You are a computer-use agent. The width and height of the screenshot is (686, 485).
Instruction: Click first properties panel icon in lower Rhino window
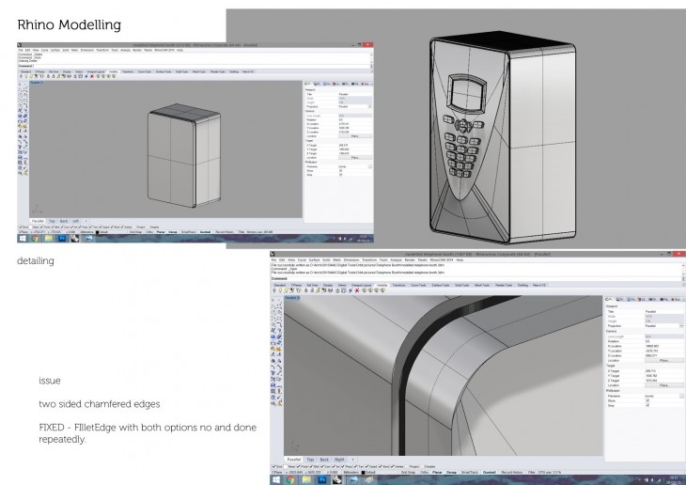pos(606,298)
